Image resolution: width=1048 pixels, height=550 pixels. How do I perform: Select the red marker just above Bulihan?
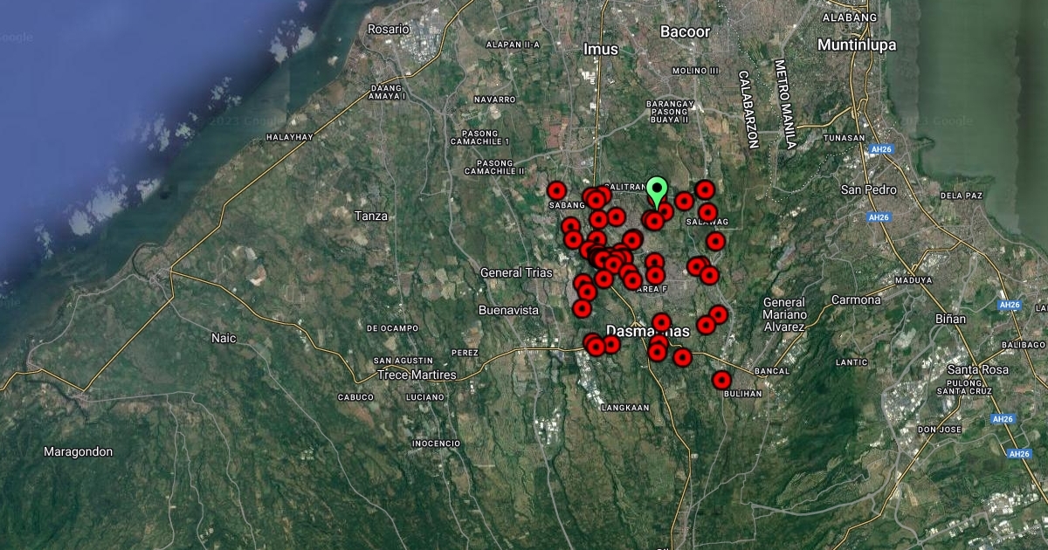[721, 380]
